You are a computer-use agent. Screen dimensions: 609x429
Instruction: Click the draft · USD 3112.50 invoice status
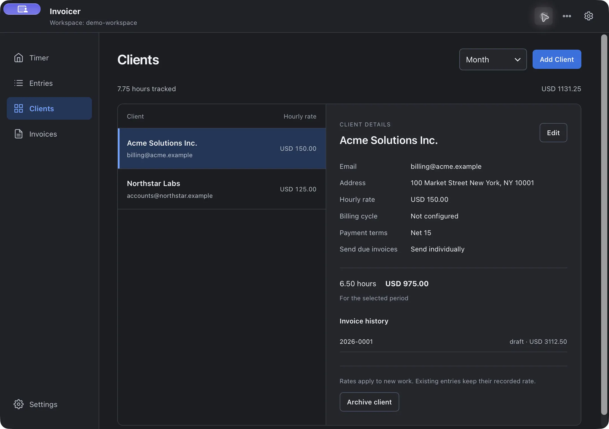(x=538, y=342)
